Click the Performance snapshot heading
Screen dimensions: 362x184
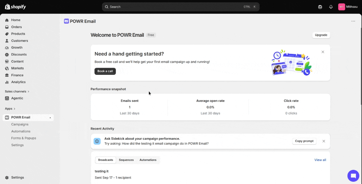108,89
